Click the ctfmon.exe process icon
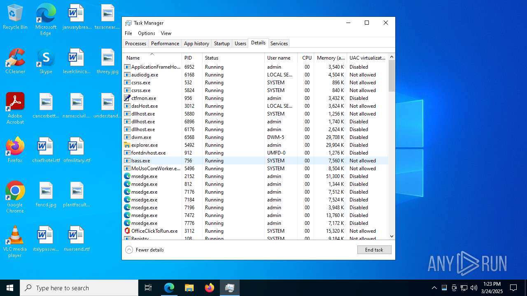 [127, 98]
